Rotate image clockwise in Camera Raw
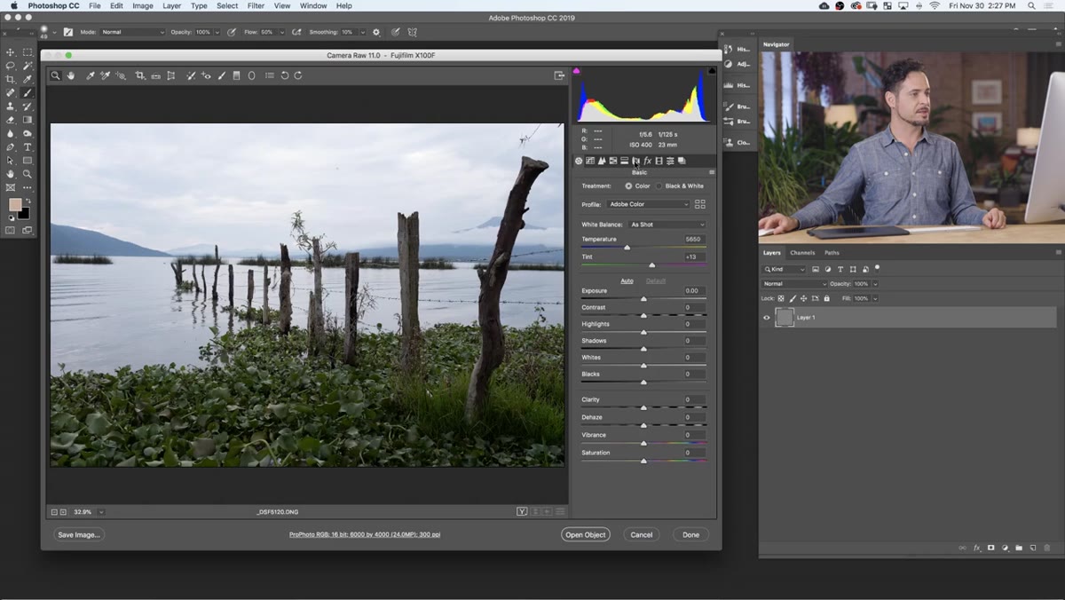Image resolution: width=1065 pixels, height=600 pixels. 298,75
